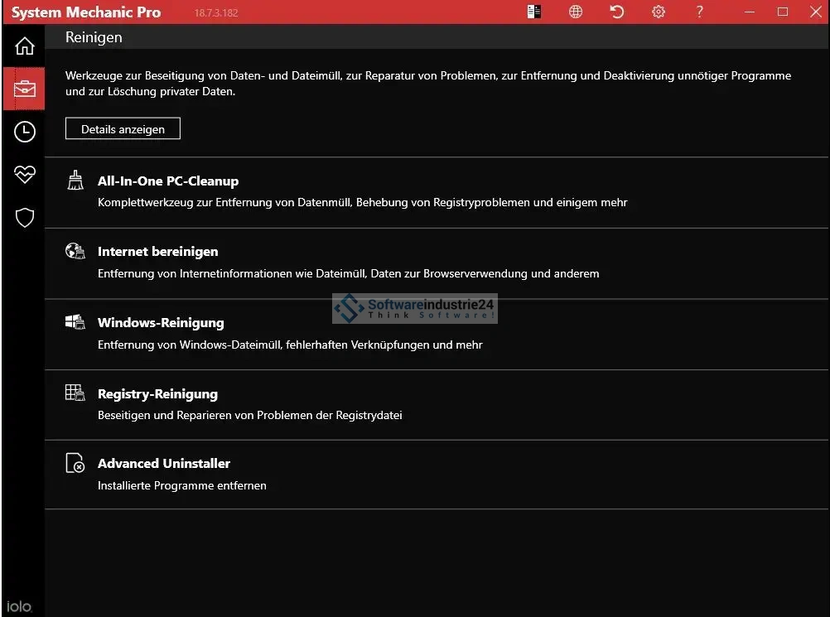Image resolution: width=830 pixels, height=617 pixels.
Task: Click the iolo logo at bottom left
Action: click(x=19, y=607)
